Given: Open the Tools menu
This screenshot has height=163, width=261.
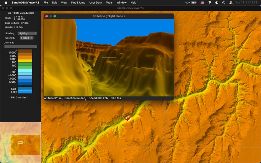Looking at the screenshot, I should pos(109,3).
